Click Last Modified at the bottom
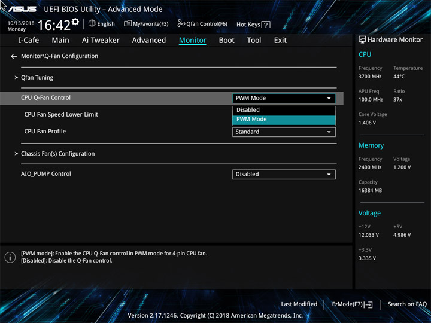This screenshot has width=431, height=323. pos(299,304)
